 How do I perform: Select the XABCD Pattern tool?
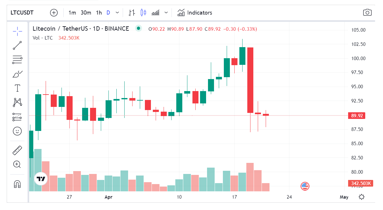click(x=17, y=102)
